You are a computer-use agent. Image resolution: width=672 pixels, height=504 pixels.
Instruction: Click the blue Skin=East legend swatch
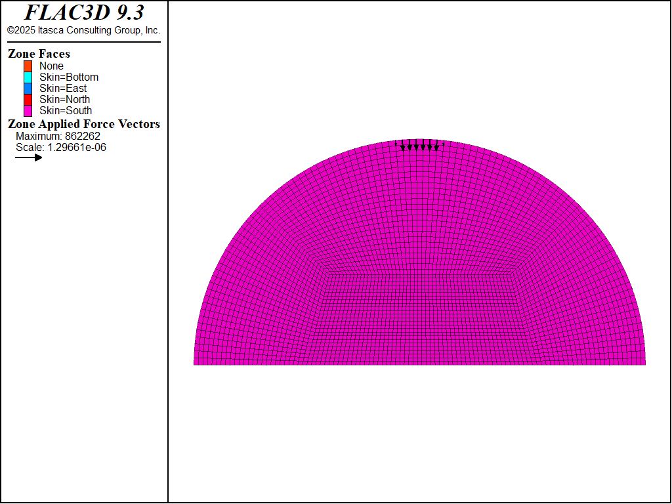coord(28,88)
